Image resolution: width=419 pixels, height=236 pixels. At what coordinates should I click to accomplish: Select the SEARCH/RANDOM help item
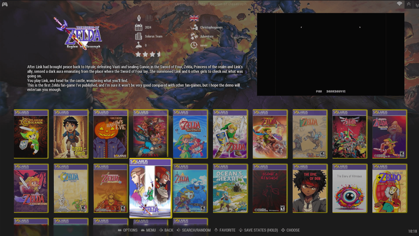[x=194, y=230]
